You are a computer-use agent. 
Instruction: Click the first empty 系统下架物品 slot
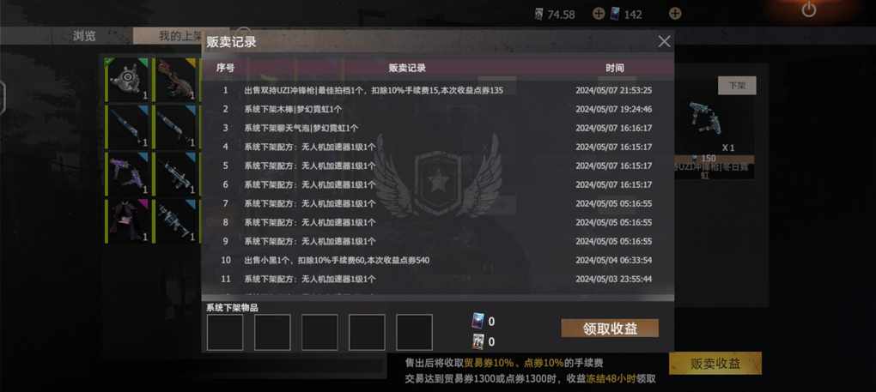coord(225,332)
